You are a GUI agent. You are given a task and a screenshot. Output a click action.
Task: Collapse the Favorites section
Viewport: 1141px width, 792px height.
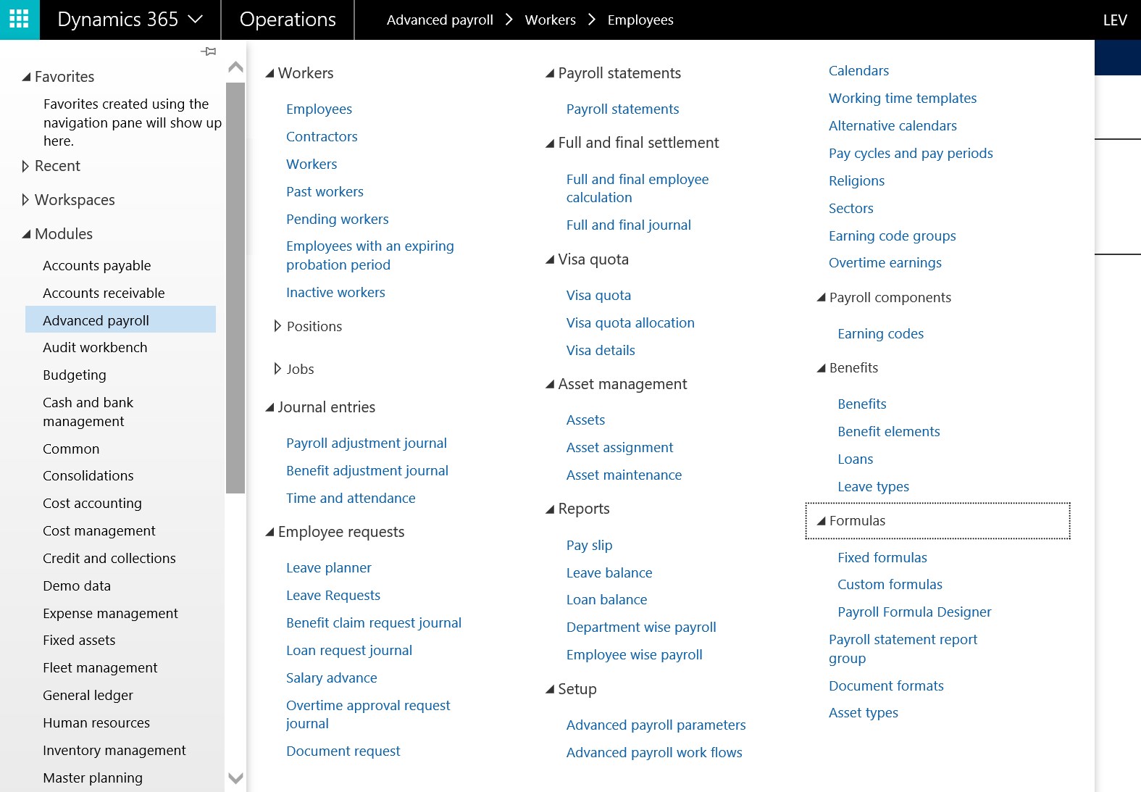27,77
